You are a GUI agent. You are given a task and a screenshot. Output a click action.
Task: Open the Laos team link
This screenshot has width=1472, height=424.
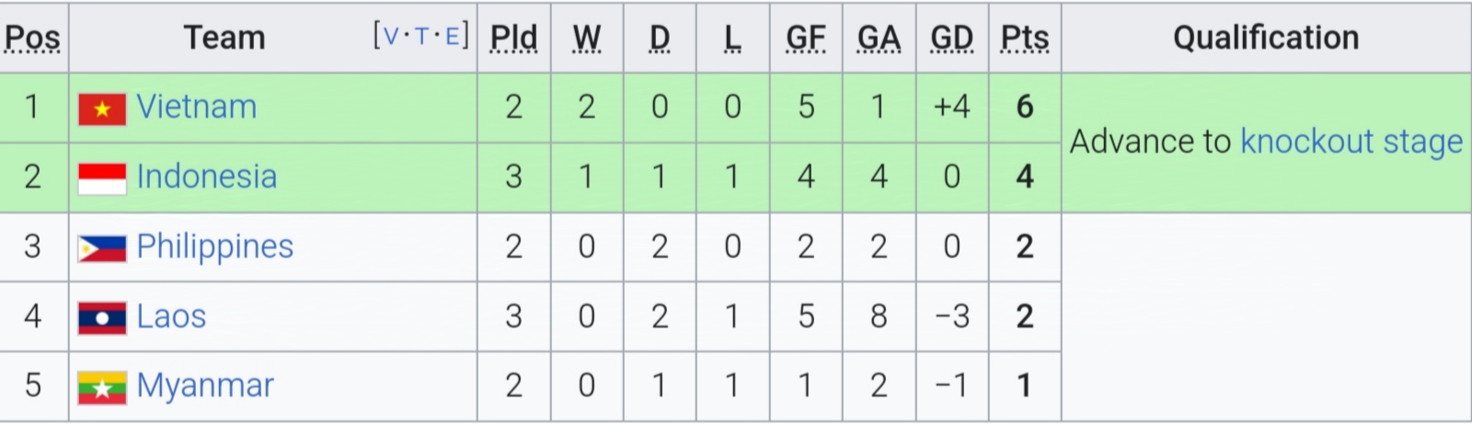171,316
